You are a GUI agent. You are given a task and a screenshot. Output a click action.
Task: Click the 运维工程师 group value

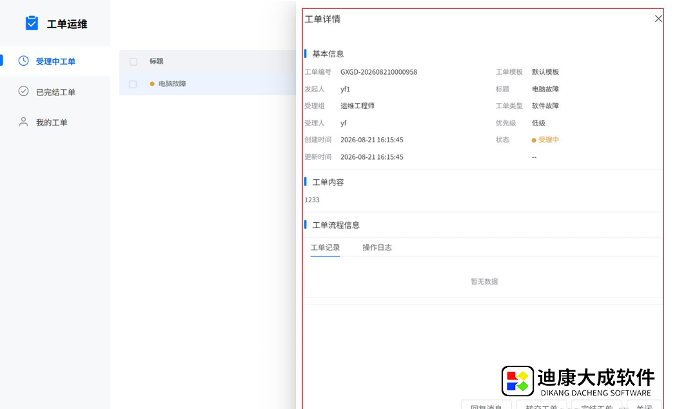click(357, 106)
